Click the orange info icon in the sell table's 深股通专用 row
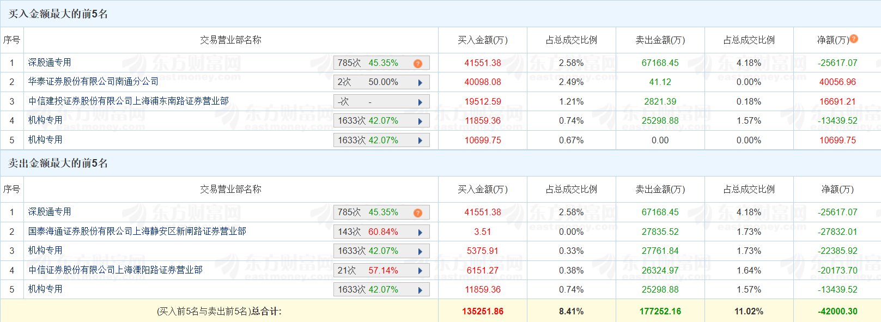The height and width of the screenshot is (322, 881). 418,212
